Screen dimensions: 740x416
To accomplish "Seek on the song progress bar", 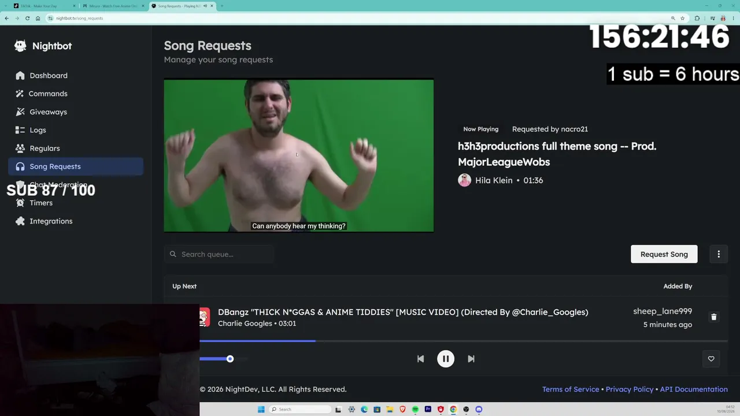I will click(x=464, y=341).
